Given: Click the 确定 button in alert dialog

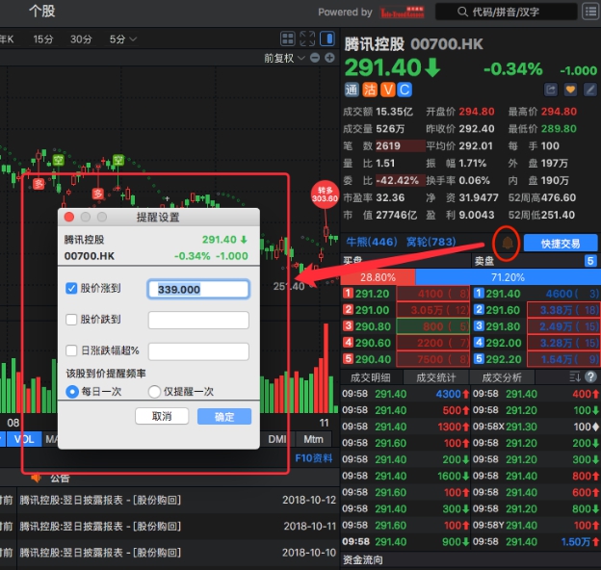Looking at the screenshot, I should coord(224,416).
